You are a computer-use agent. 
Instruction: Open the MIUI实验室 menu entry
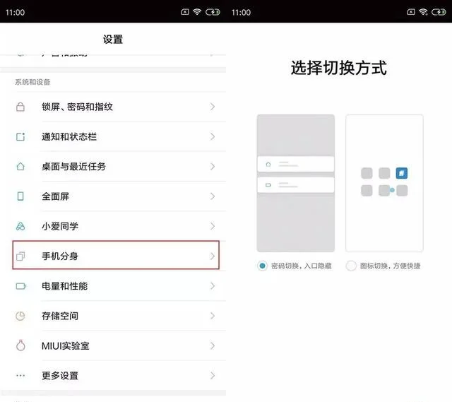coord(113,345)
